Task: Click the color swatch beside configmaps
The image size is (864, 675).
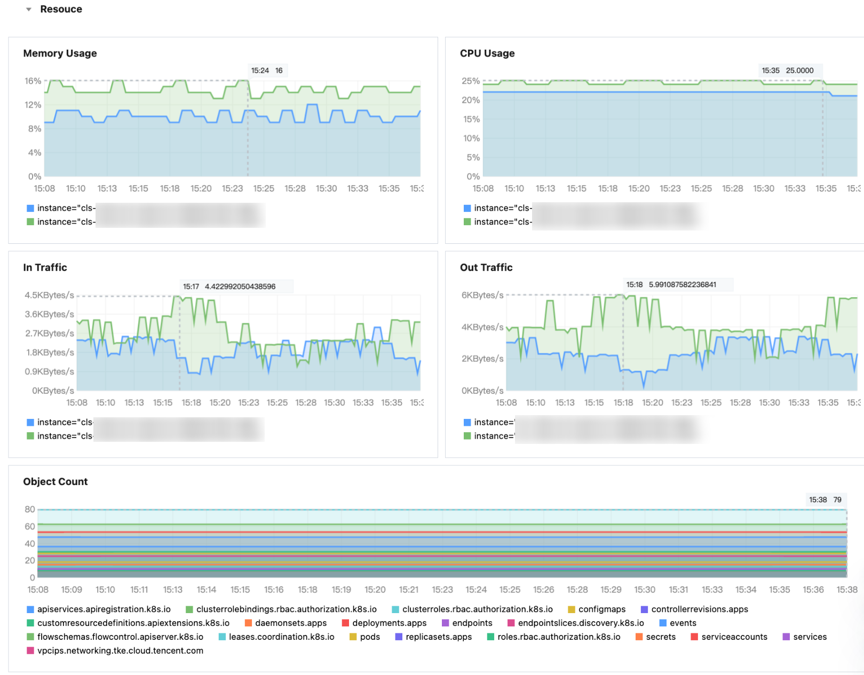Action: coord(572,609)
